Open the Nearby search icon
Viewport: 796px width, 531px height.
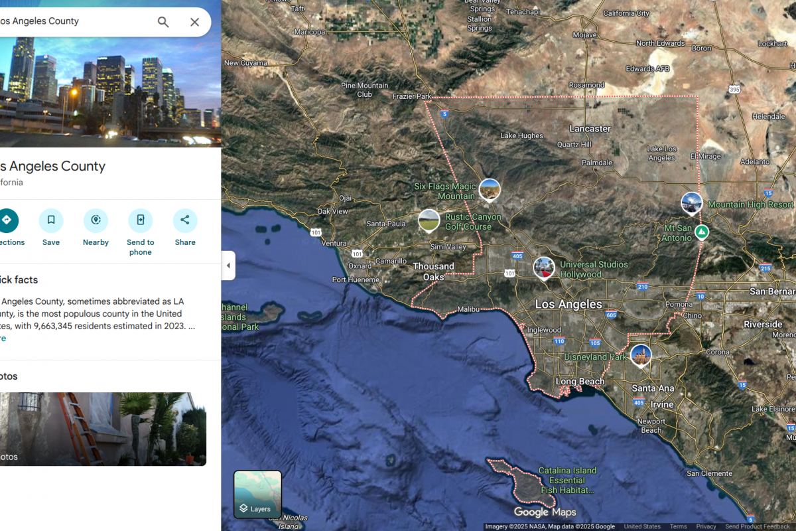pos(96,220)
